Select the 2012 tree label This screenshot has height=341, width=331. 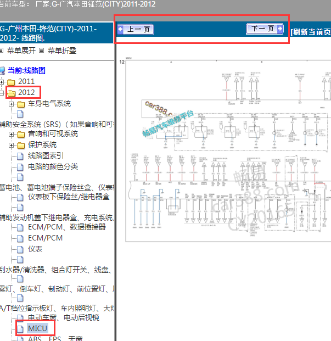pyautogui.click(x=26, y=92)
